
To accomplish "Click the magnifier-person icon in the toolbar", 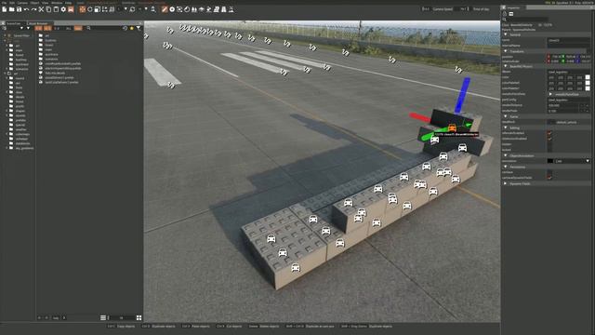I will (x=153, y=9).
